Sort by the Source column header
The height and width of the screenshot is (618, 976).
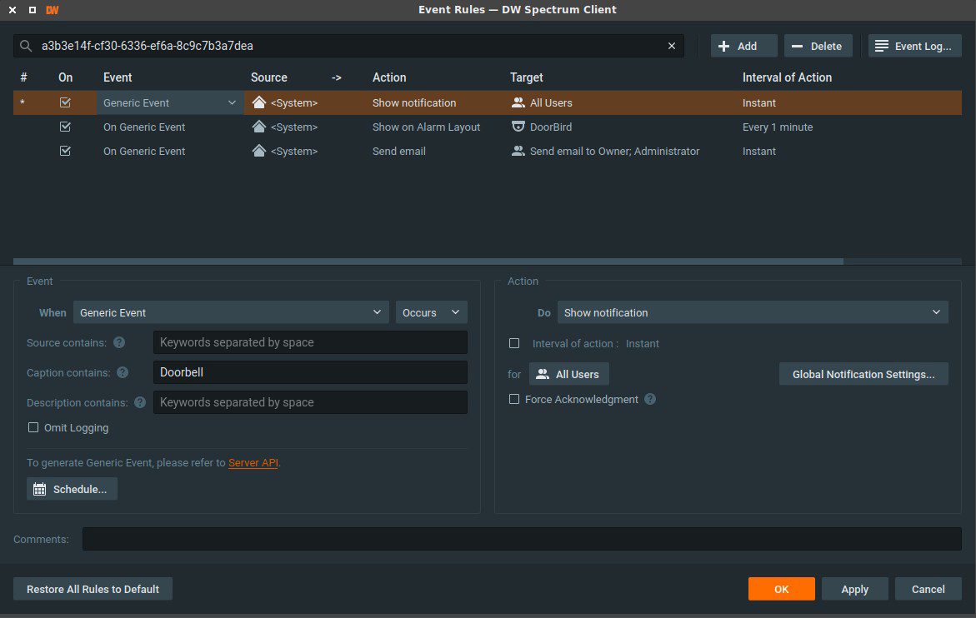269,77
